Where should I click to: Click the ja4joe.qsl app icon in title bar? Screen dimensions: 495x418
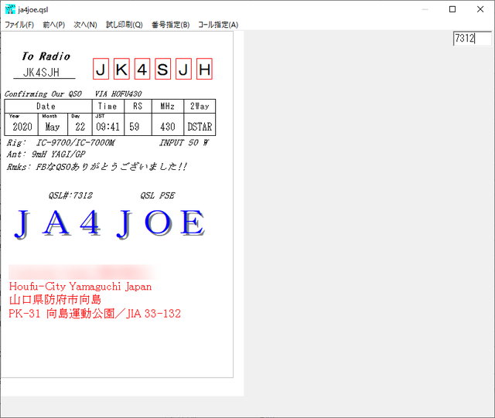point(10,9)
